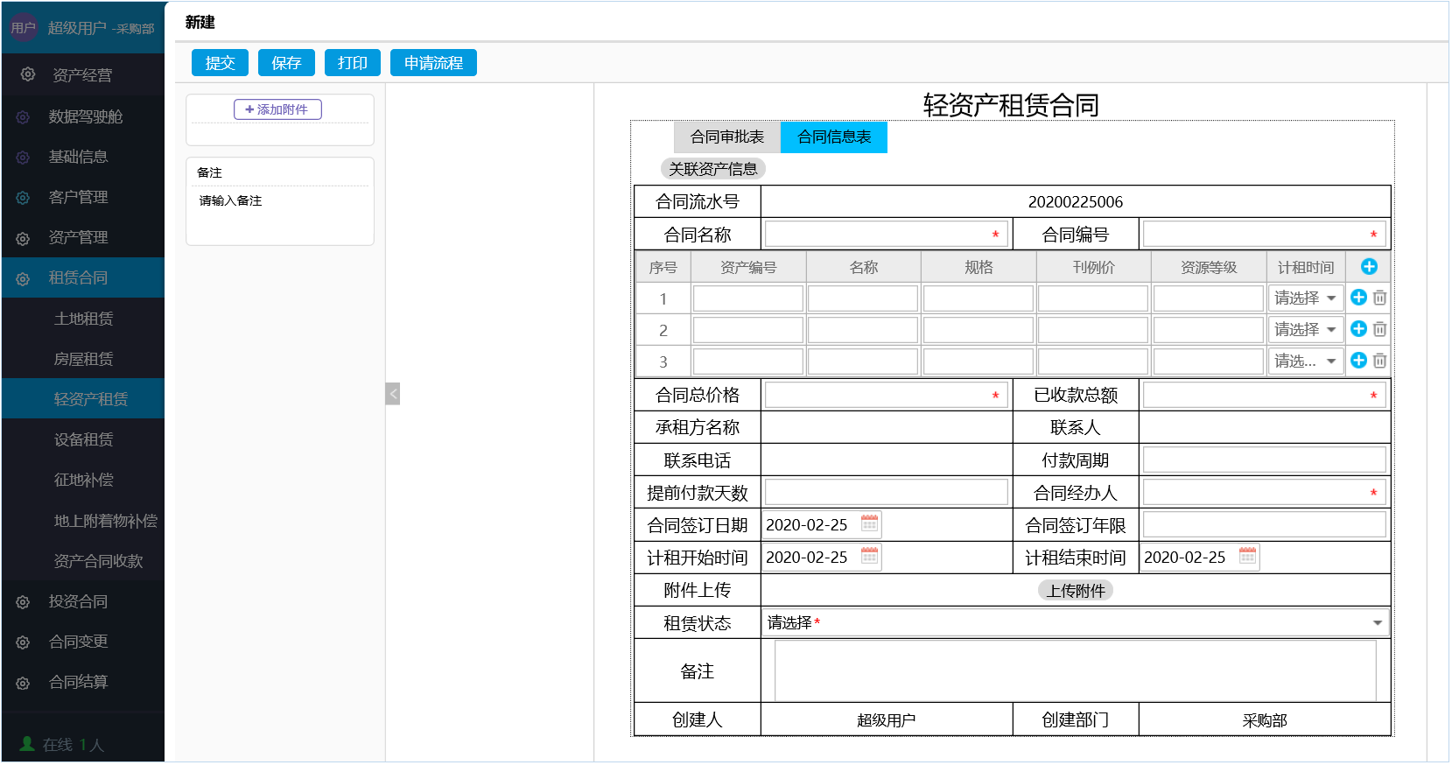Open 计租时间 dropdown in row 1
Viewport: 1452px width, 765px height.
pos(1305,298)
